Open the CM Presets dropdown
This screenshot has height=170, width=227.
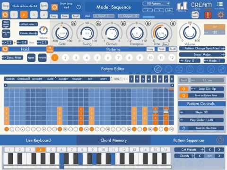coord(189,150)
